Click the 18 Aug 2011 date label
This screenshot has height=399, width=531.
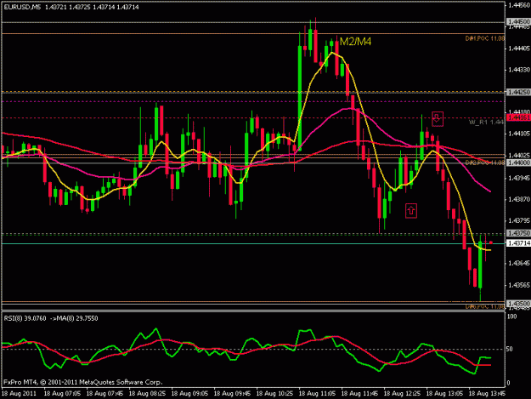click(19, 394)
